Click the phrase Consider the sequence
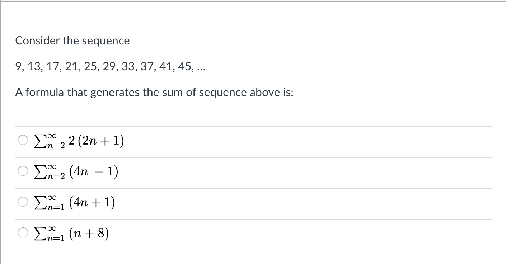Image resolution: width=506 pixels, height=264 pixels. tap(72, 41)
